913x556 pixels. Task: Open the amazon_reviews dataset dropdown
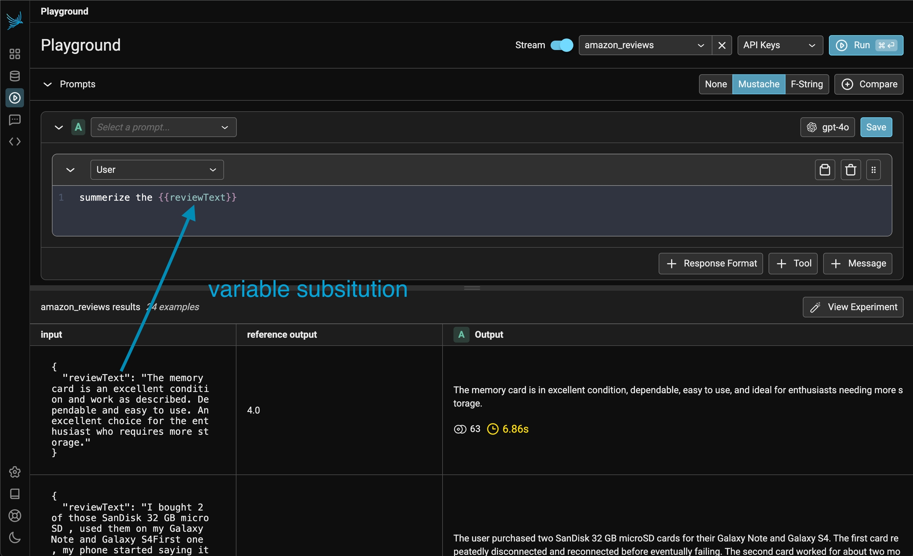coord(644,45)
